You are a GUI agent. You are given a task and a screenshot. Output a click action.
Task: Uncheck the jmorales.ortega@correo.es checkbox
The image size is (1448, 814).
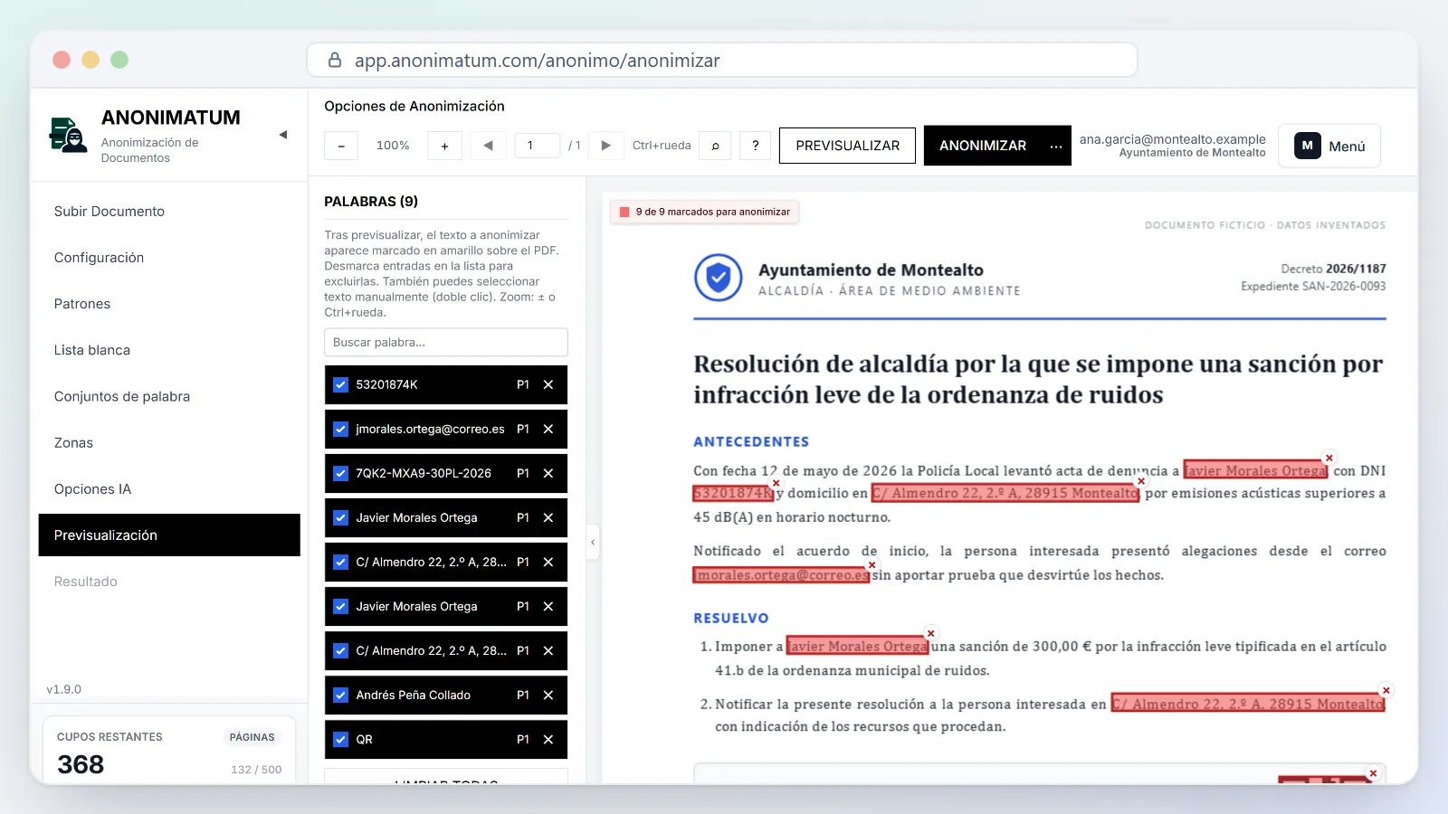(x=340, y=429)
